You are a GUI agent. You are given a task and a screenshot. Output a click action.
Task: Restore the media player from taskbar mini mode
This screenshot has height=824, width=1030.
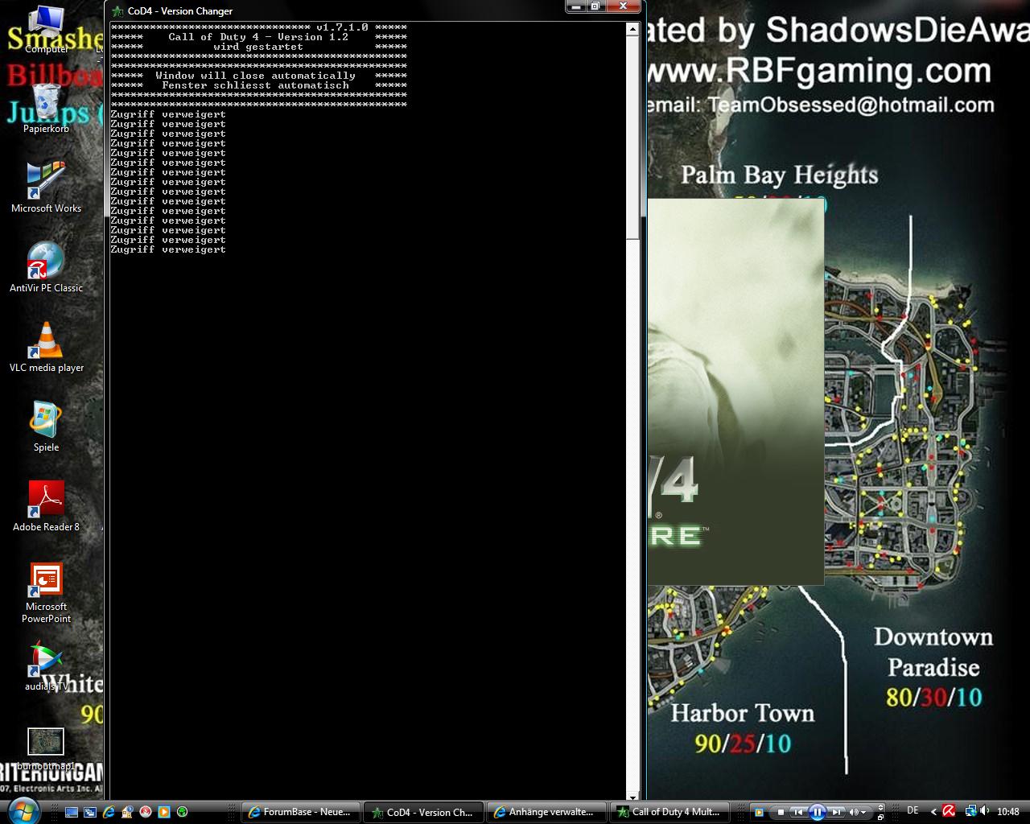[x=880, y=818]
